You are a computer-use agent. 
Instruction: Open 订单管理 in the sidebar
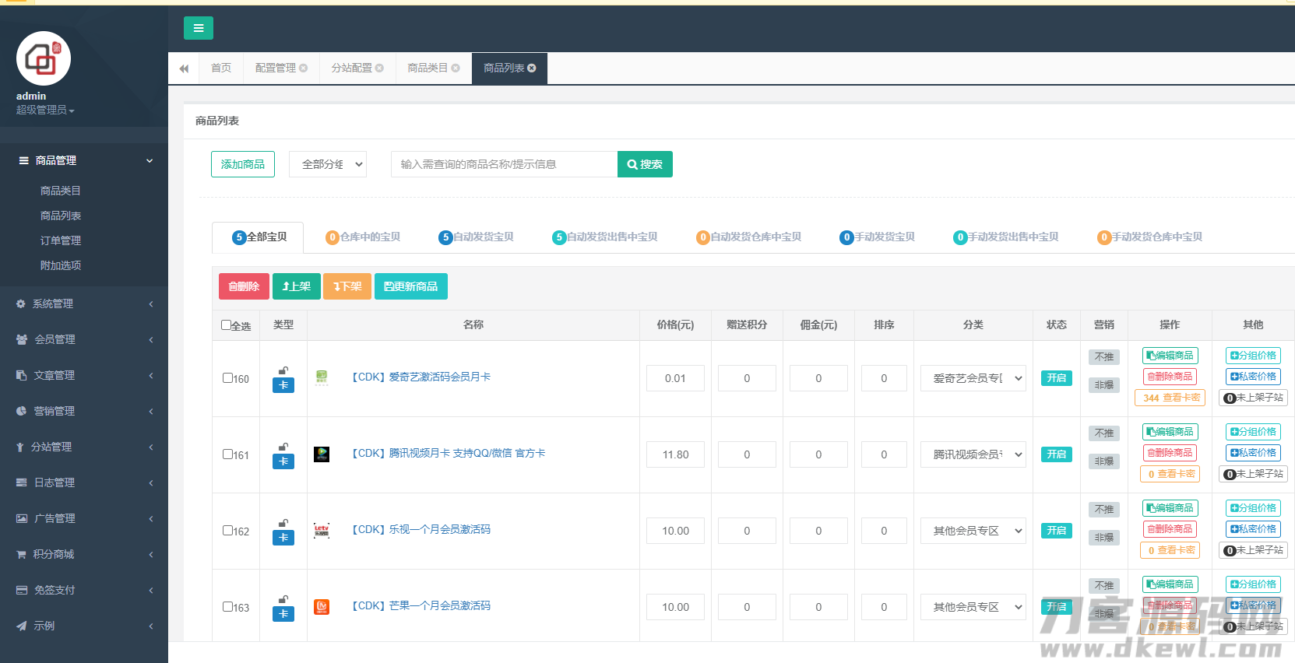(x=61, y=240)
